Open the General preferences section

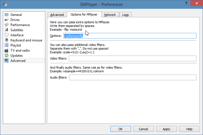pos(24,15)
